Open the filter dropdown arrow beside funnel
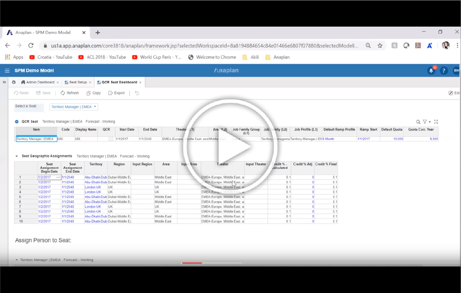This screenshot has width=461, height=293. tap(429, 122)
